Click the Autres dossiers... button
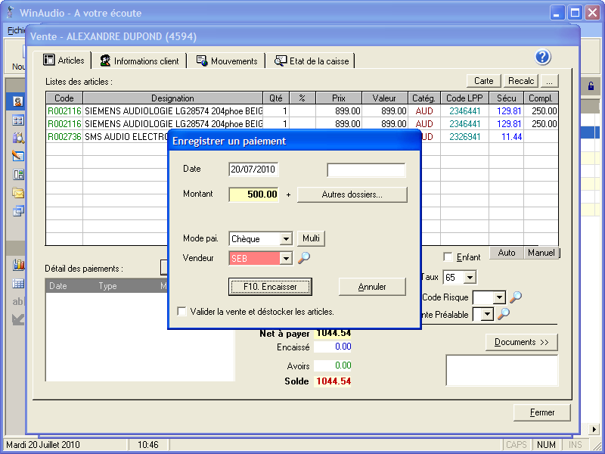This screenshot has height=454, width=605. click(x=352, y=194)
